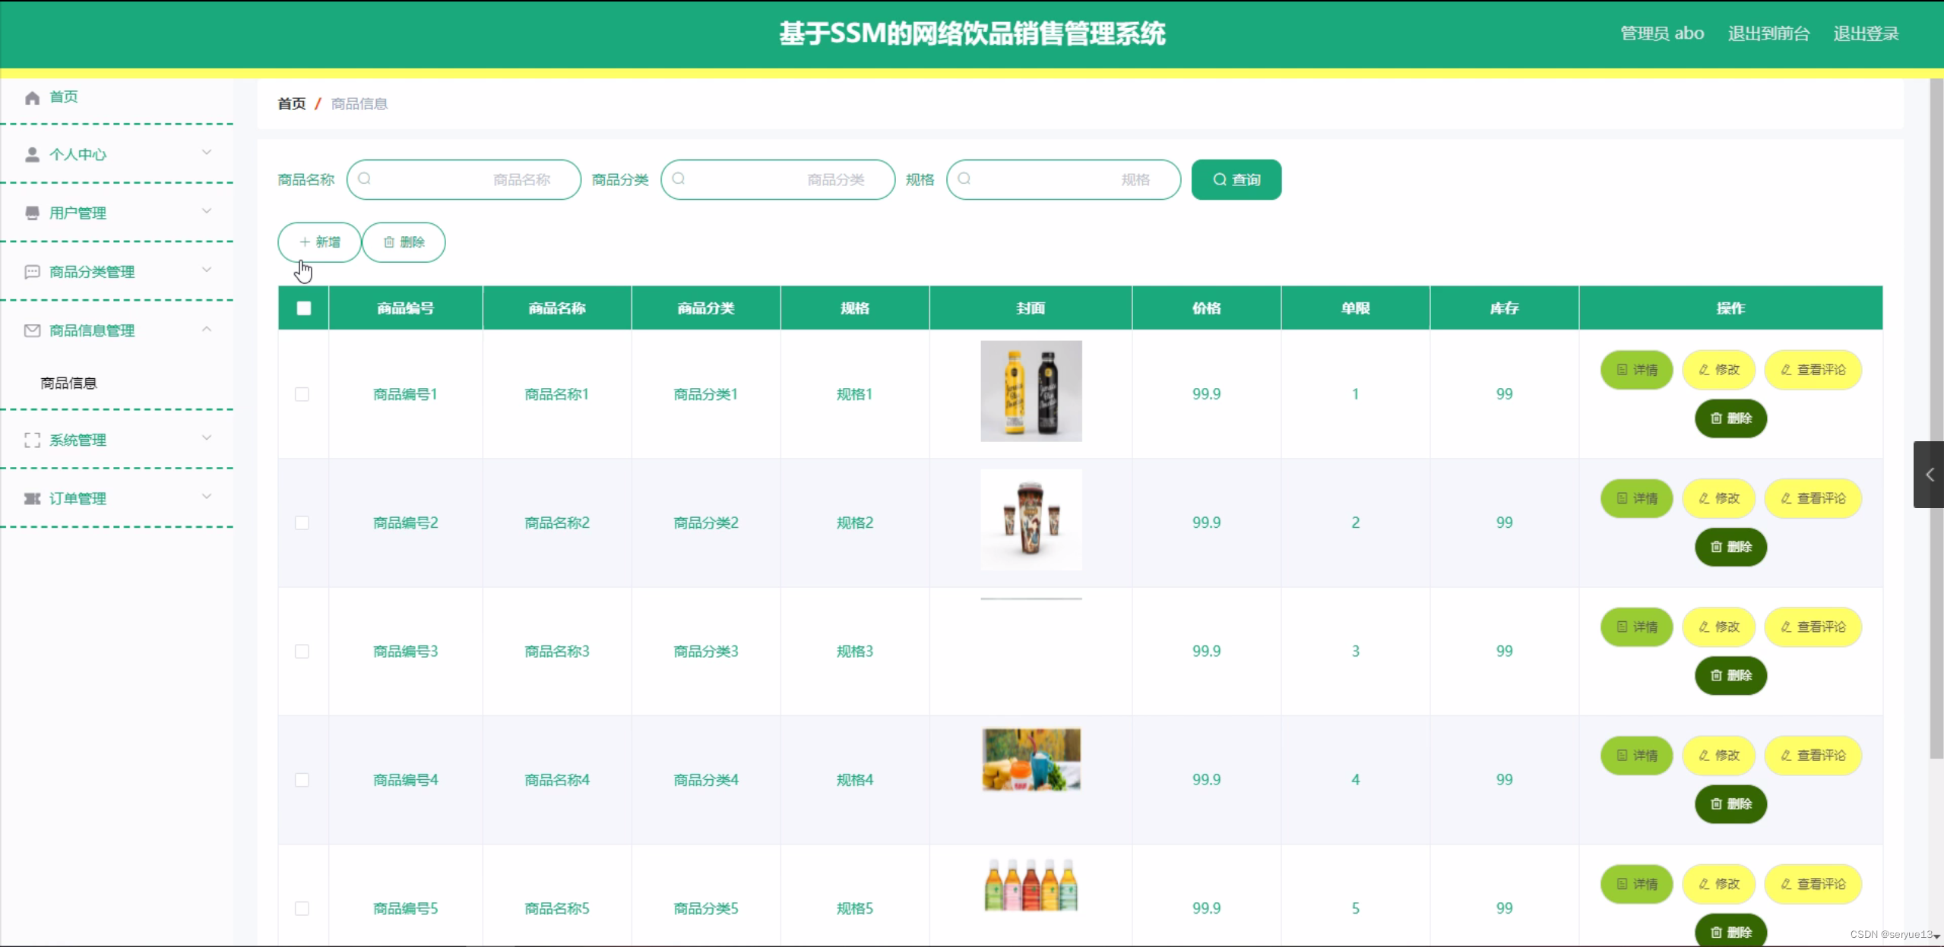
Task: Expand the 订单管理 sidebar menu
Action: coord(206,498)
